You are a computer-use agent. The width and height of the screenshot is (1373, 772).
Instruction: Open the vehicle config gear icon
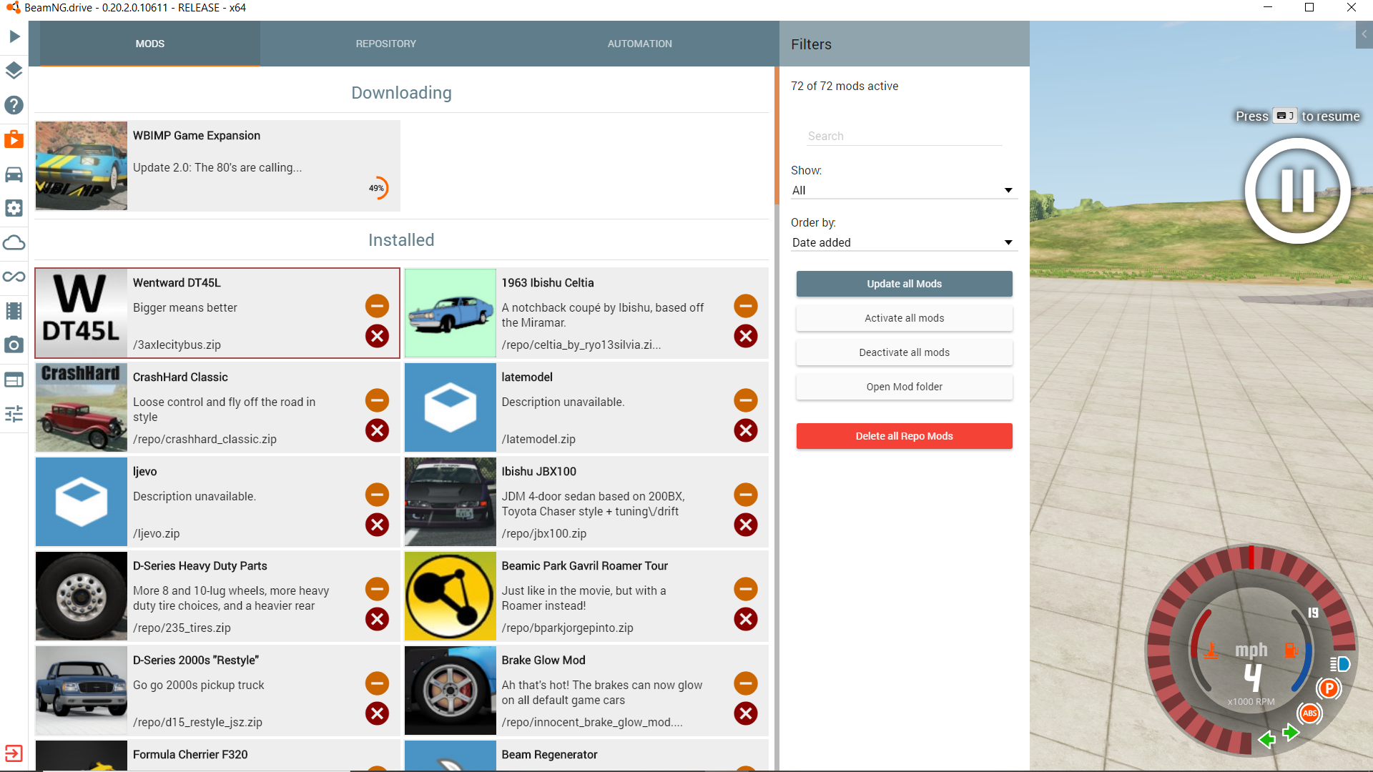(x=14, y=208)
